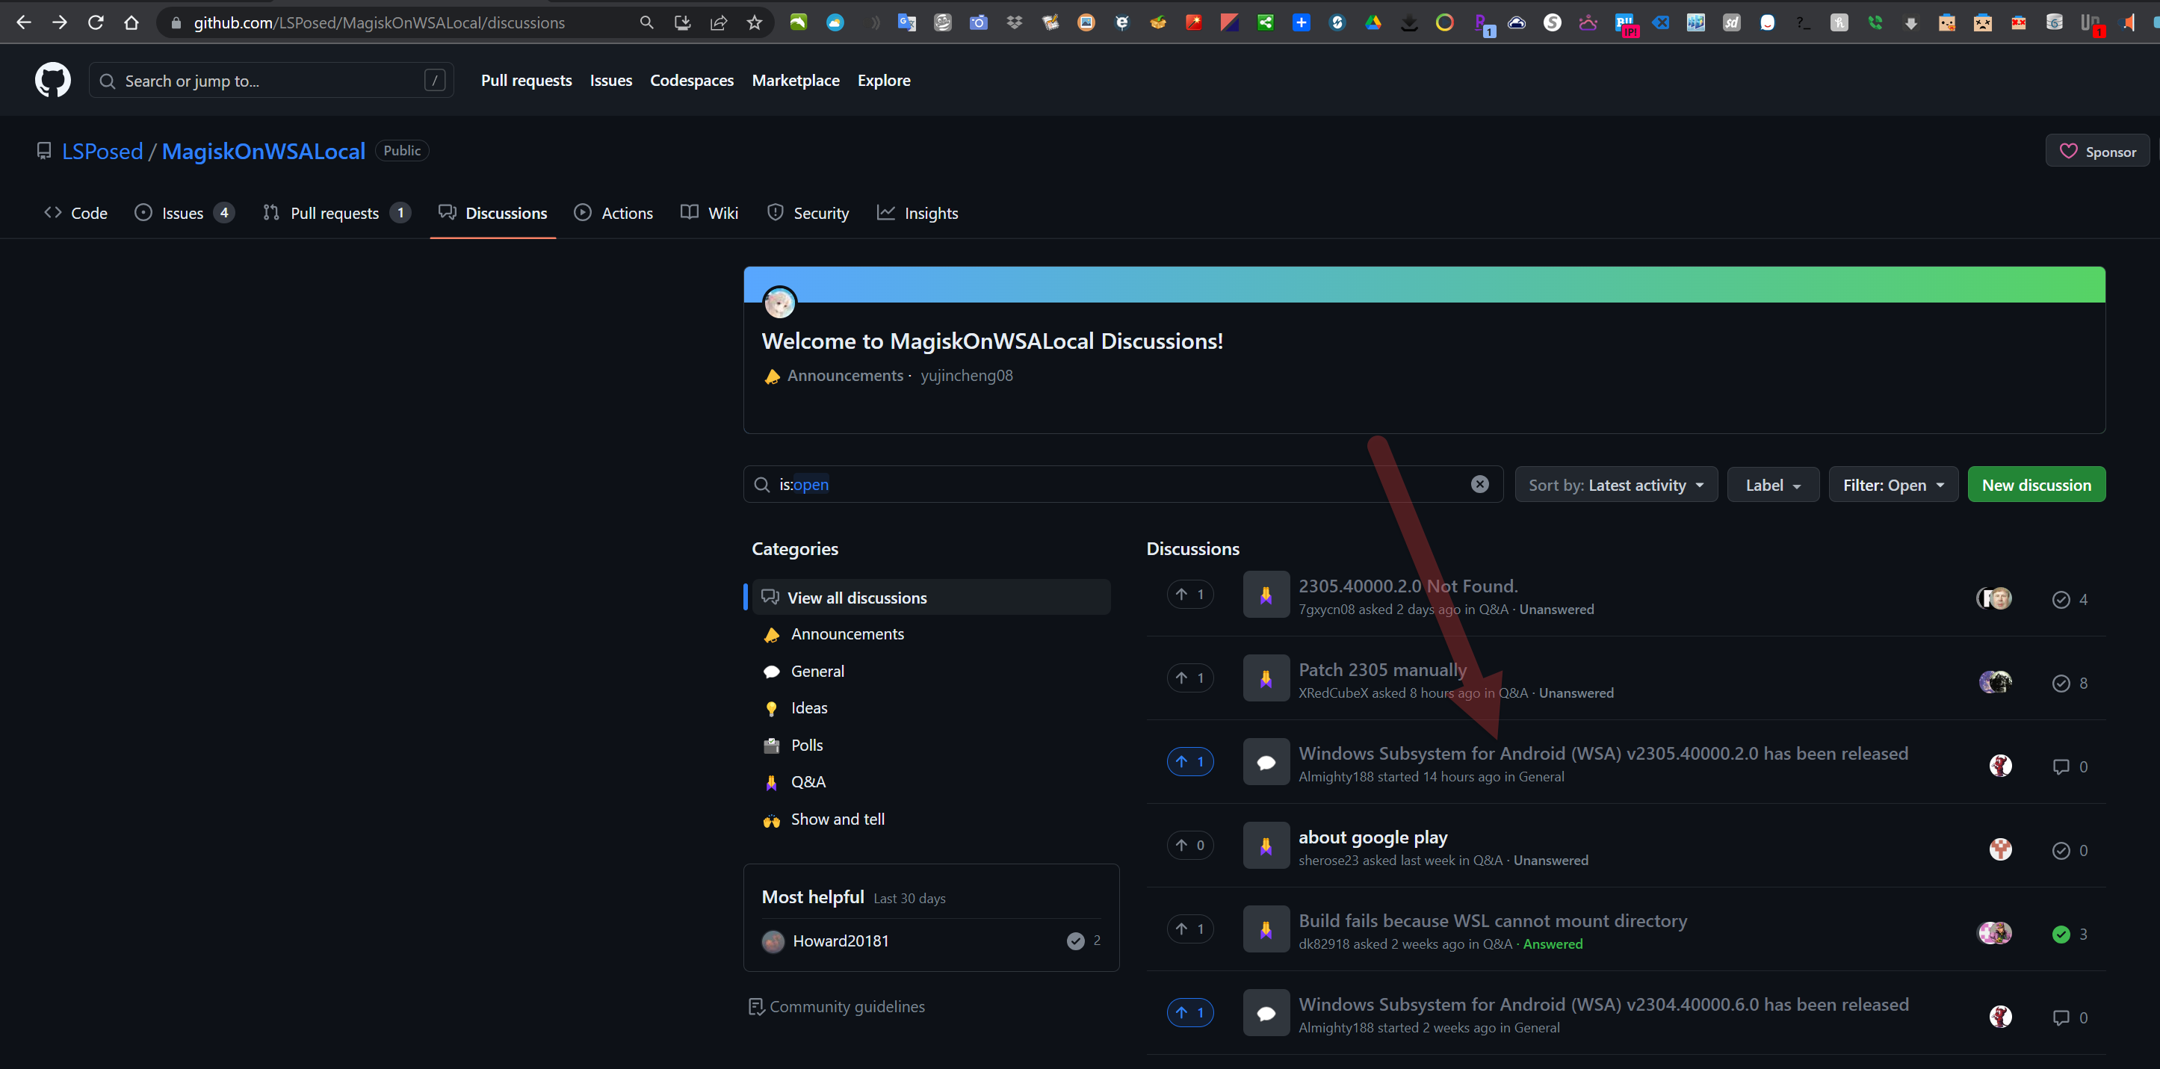The height and width of the screenshot is (1069, 2160).
Task: Open the Security tab
Action: (x=808, y=213)
